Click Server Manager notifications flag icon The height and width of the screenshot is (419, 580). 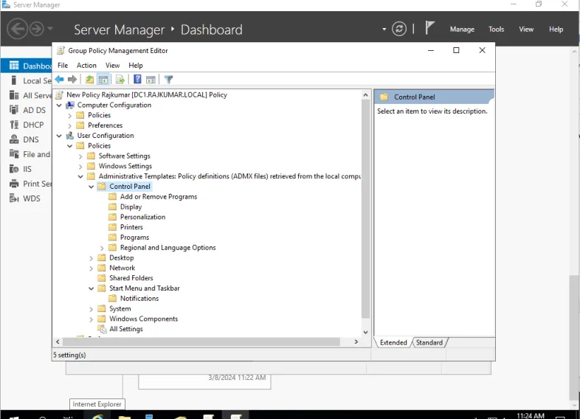pos(429,28)
